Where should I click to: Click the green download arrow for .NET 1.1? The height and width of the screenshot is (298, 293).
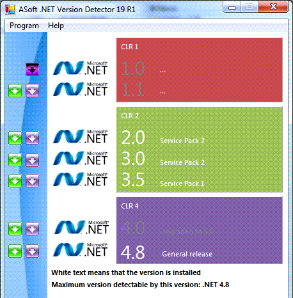[15, 91]
